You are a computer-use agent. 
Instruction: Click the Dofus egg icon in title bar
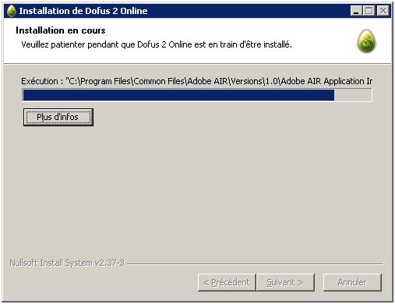12,11
